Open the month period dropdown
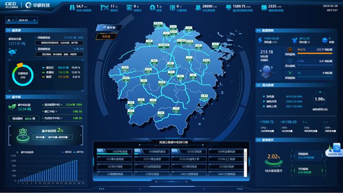 [x=10, y=20]
